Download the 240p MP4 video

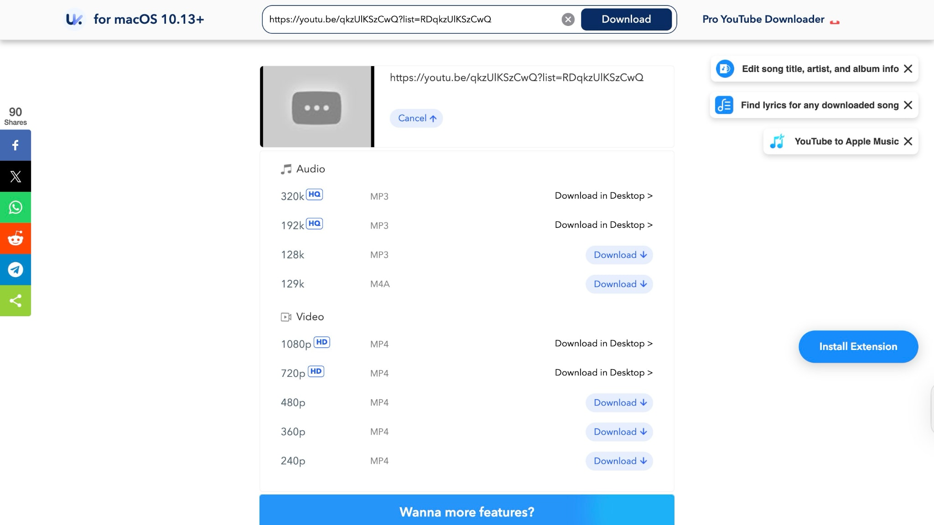pos(619,461)
